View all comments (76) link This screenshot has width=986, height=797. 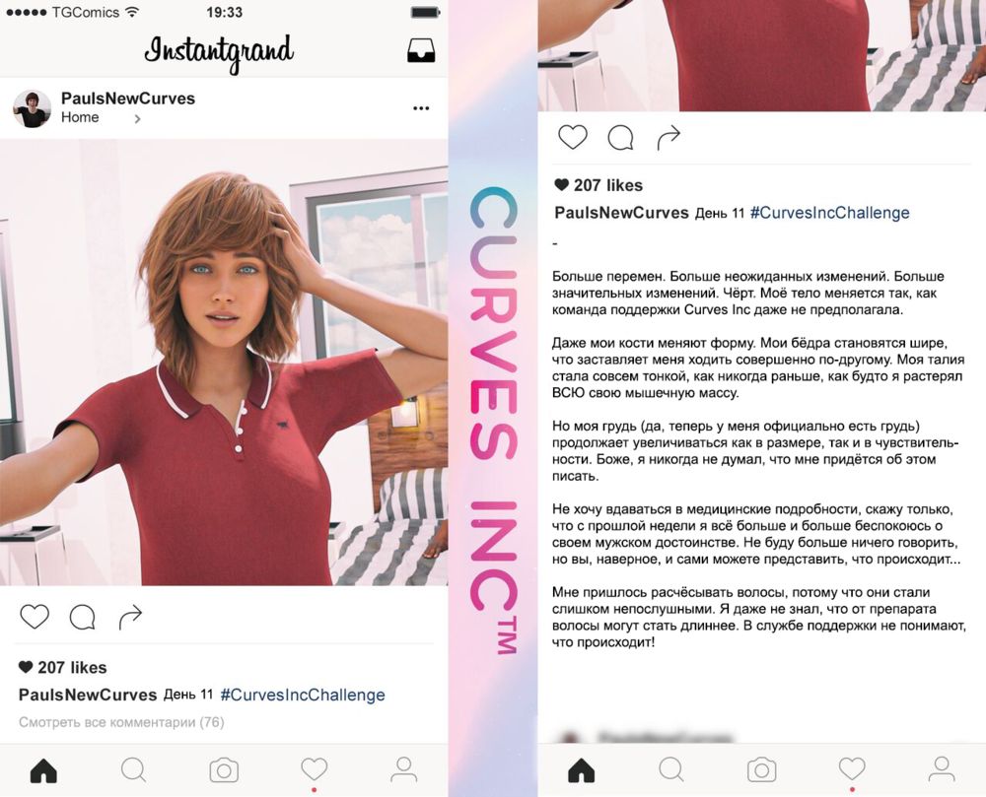(x=121, y=722)
